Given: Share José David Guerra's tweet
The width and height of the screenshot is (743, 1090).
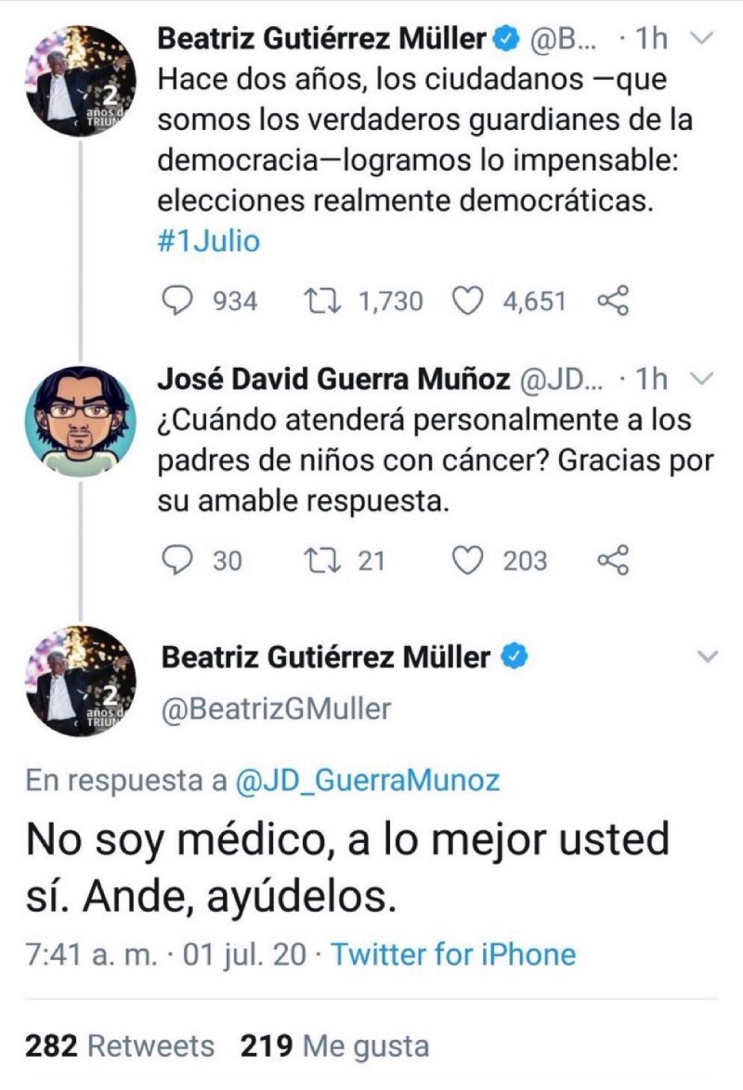Looking at the screenshot, I should click(x=613, y=561).
